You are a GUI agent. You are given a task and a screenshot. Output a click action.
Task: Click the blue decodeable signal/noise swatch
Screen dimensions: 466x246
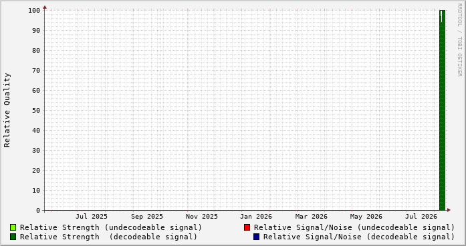[x=257, y=237]
